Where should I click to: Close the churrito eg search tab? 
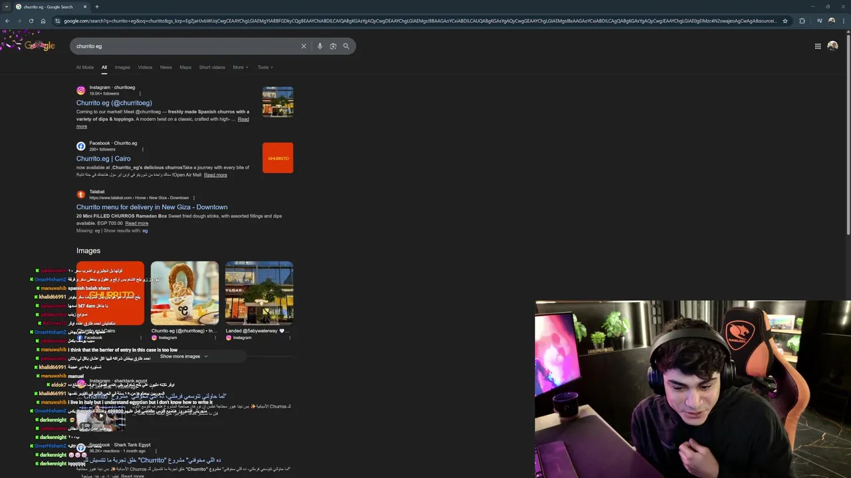(x=85, y=7)
